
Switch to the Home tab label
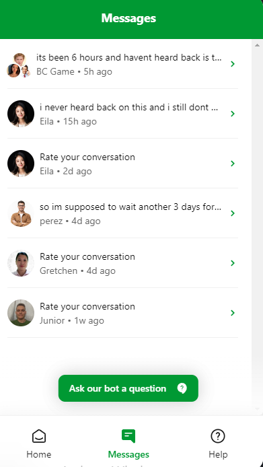39,454
